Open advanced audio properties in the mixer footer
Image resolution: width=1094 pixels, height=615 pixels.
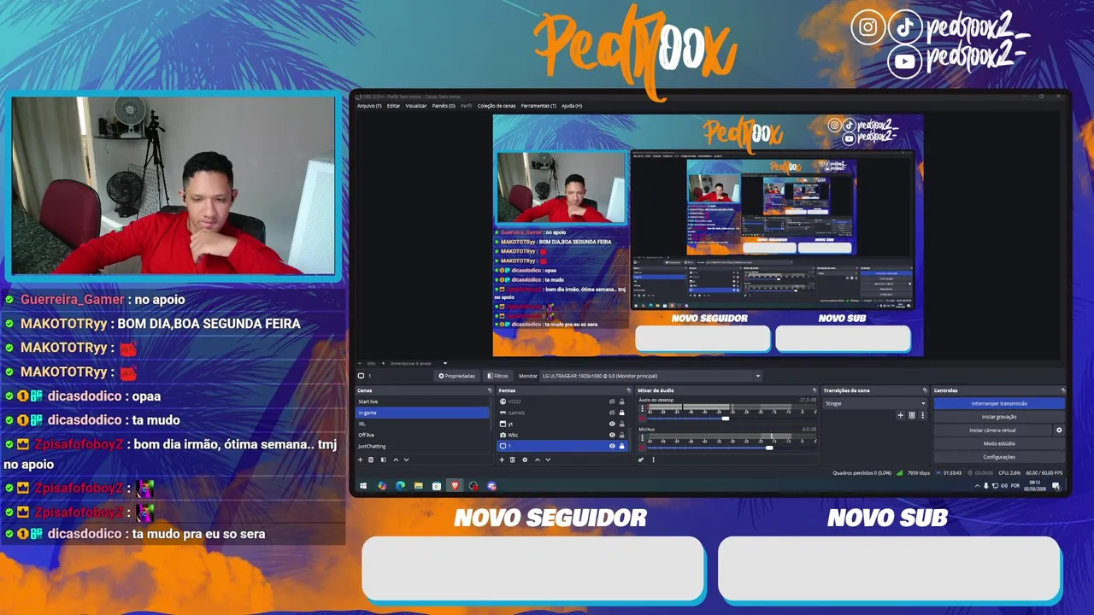click(x=641, y=460)
